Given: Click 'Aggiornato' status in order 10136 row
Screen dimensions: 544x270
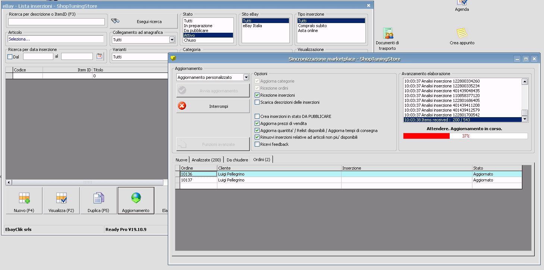Looking at the screenshot, I should pyautogui.click(x=483, y=174).
